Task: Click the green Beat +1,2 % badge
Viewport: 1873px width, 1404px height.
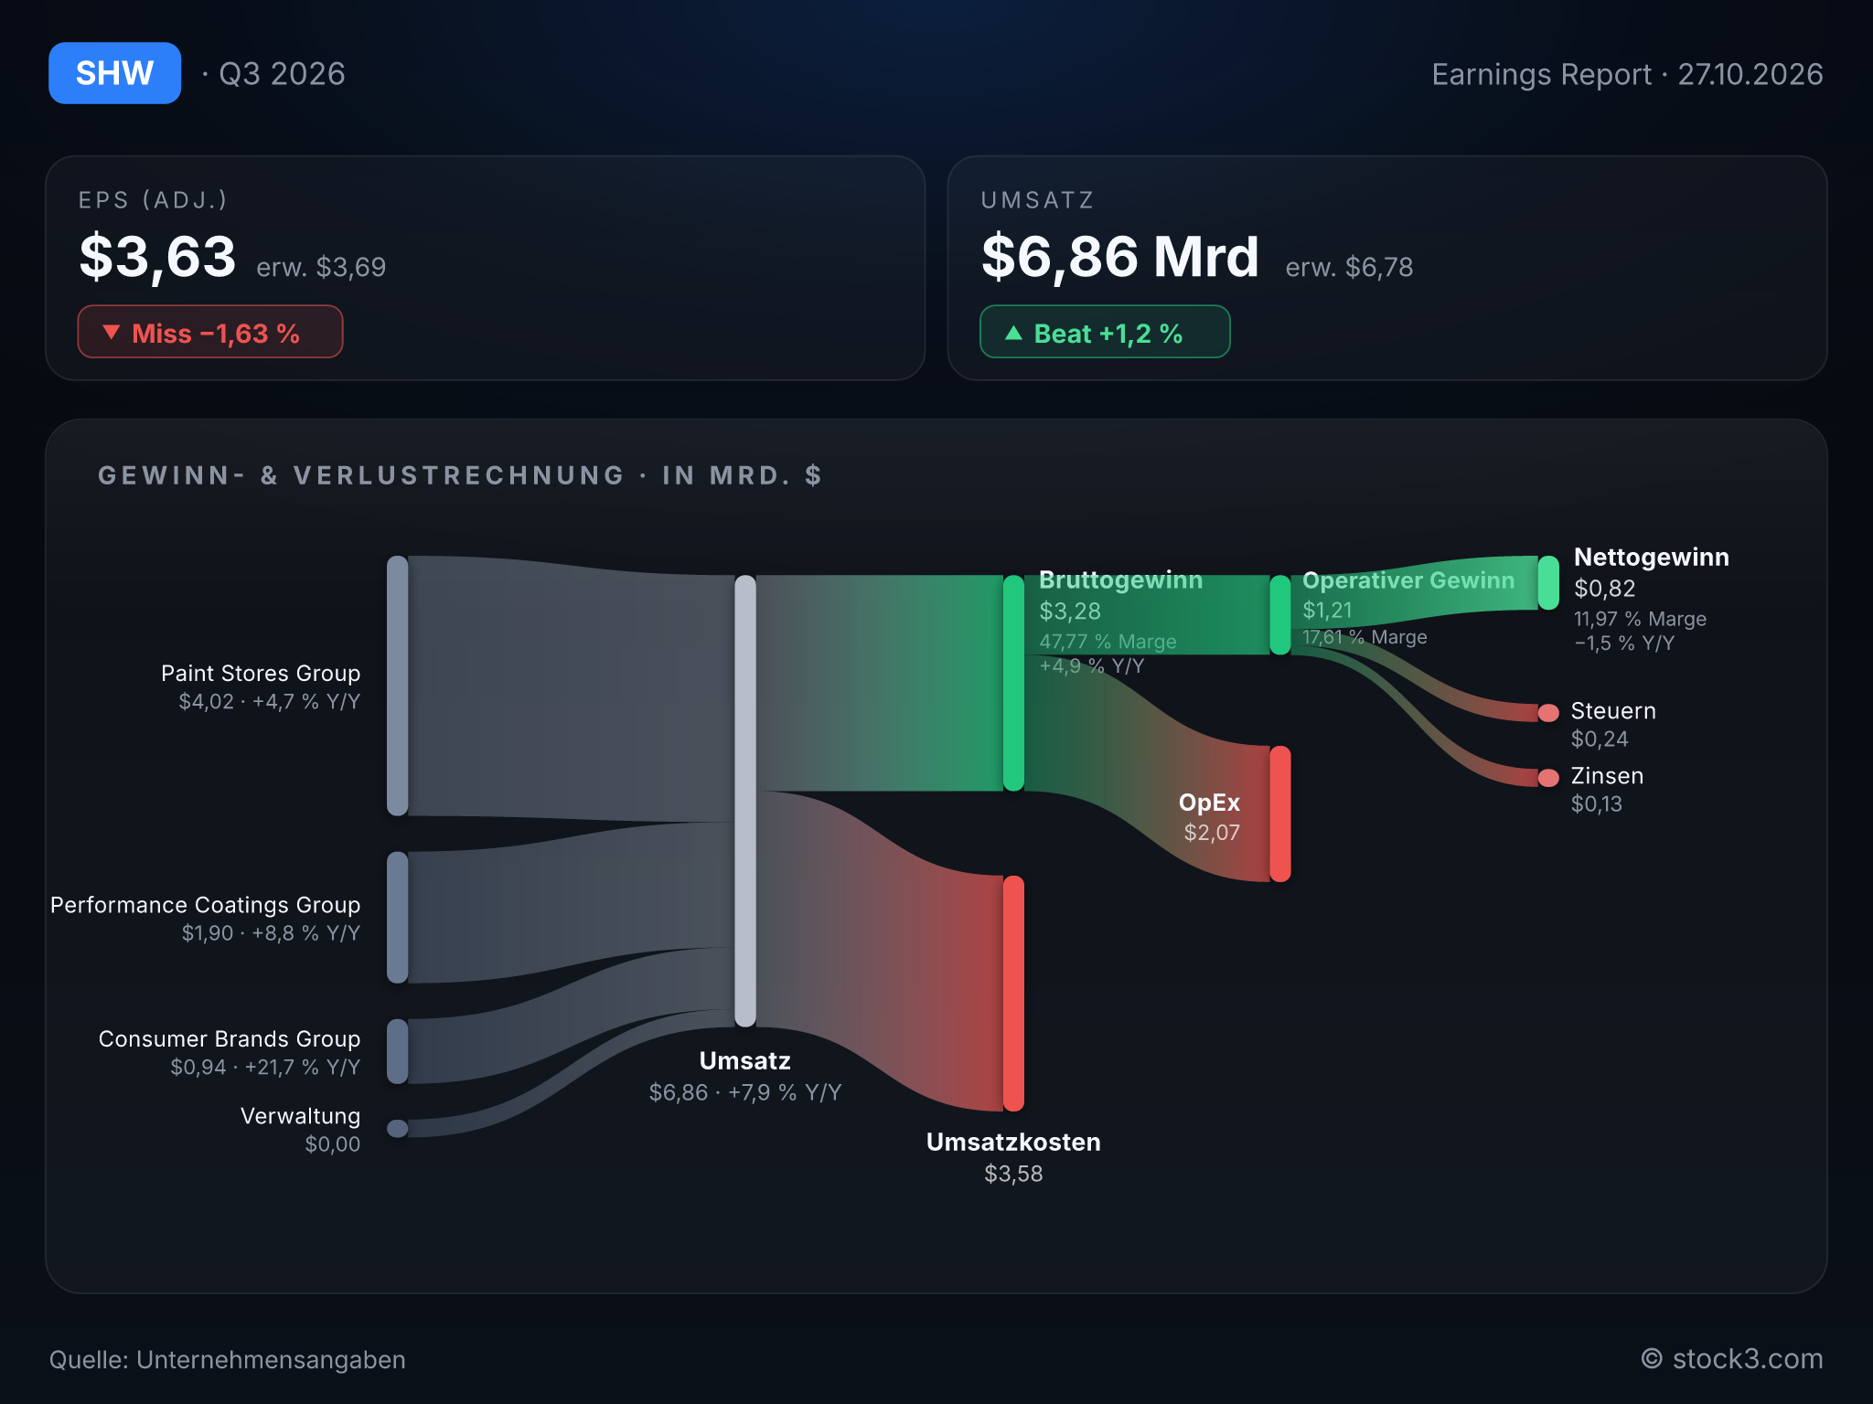Action: pos(1105,332)
